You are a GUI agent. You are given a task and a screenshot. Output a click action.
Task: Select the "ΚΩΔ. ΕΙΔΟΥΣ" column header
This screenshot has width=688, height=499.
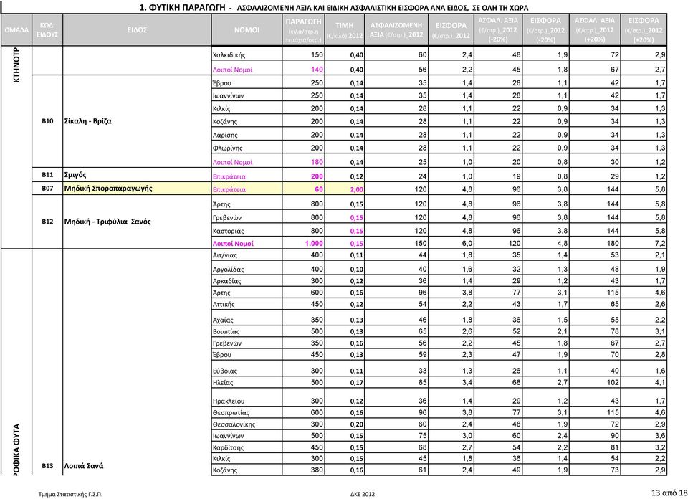pyautogui.click(x=47, y=30)
